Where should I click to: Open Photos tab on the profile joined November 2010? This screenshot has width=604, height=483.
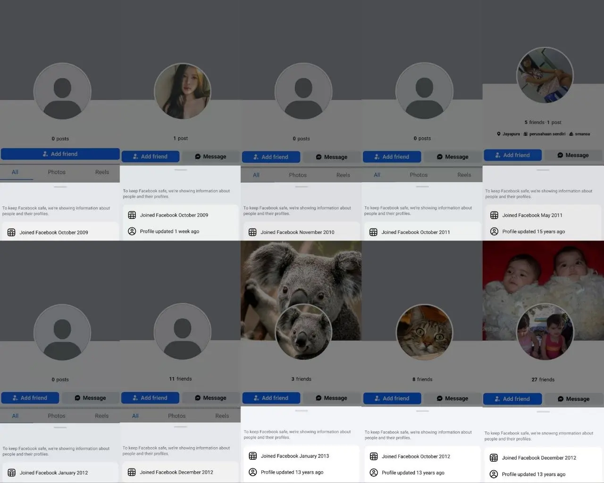[x=298, y=175]
